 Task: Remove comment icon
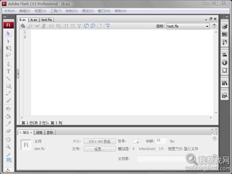coord(99,26)
